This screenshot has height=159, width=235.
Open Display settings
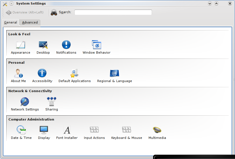(x=44, y=132)
